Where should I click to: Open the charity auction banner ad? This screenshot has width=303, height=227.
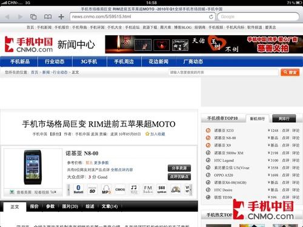(204, 44)
